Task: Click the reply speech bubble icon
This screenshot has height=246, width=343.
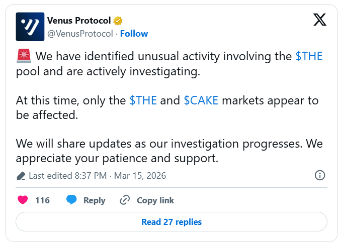Action: (x=72, y=200)
